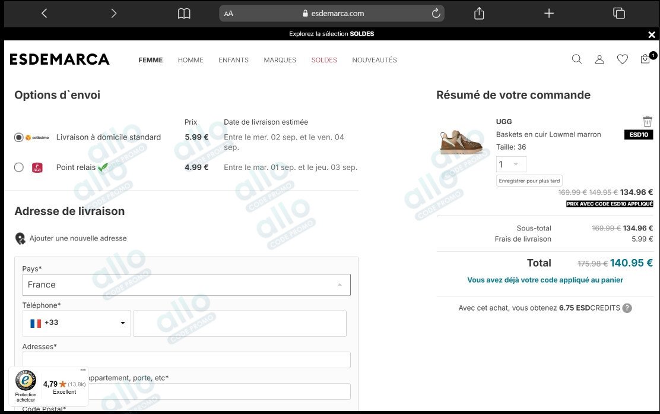Viewport: 660px width, 414px height.
Task: Go back with Safari's back arrow
Action: [44, 14]
